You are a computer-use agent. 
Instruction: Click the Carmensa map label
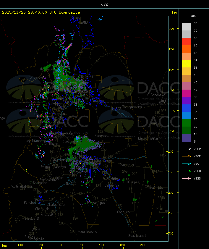(112, 185)
